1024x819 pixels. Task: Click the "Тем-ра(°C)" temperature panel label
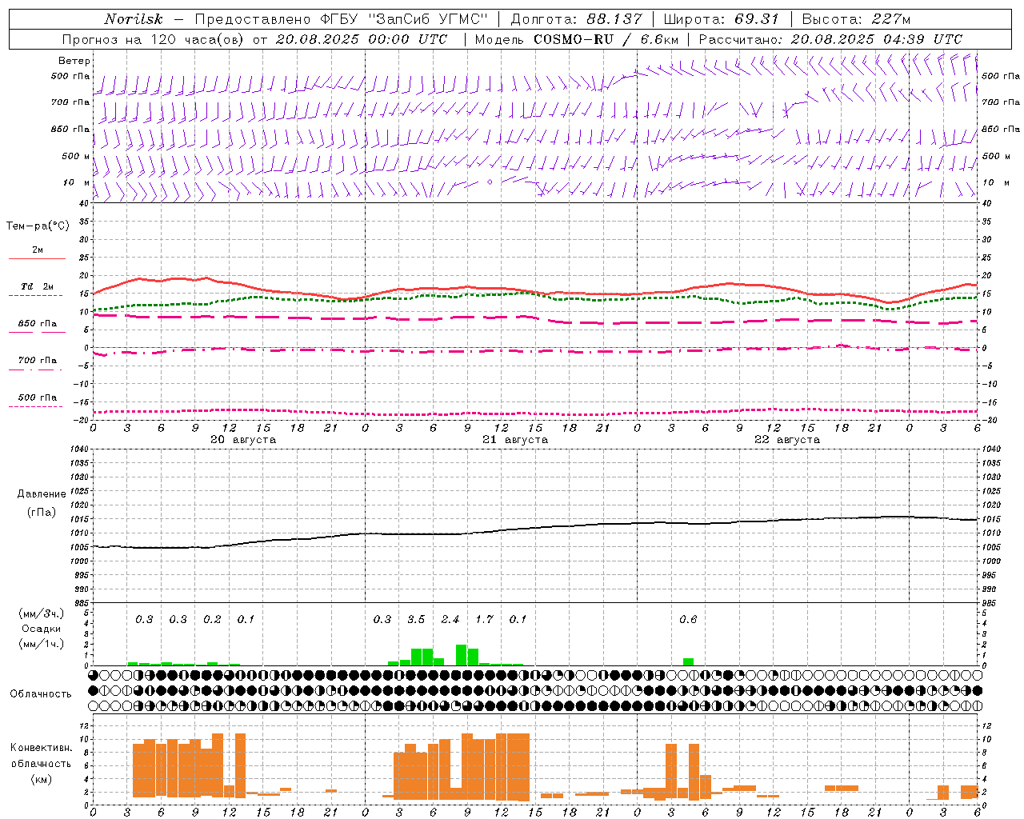(38, 226)
